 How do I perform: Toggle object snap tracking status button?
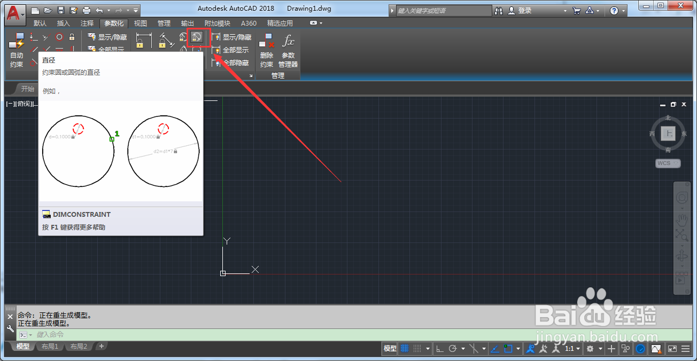pyautogui.click(x=494, y=349)
